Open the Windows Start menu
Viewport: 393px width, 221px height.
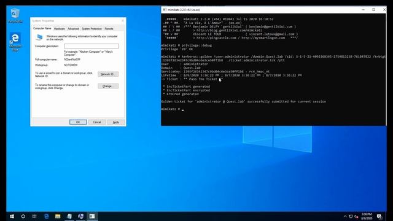click(x=12, y=216)
